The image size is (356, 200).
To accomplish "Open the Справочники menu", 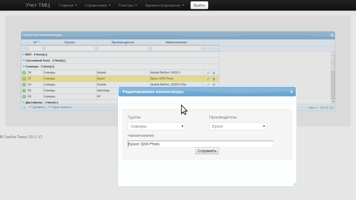I will (x=98, y=5).
